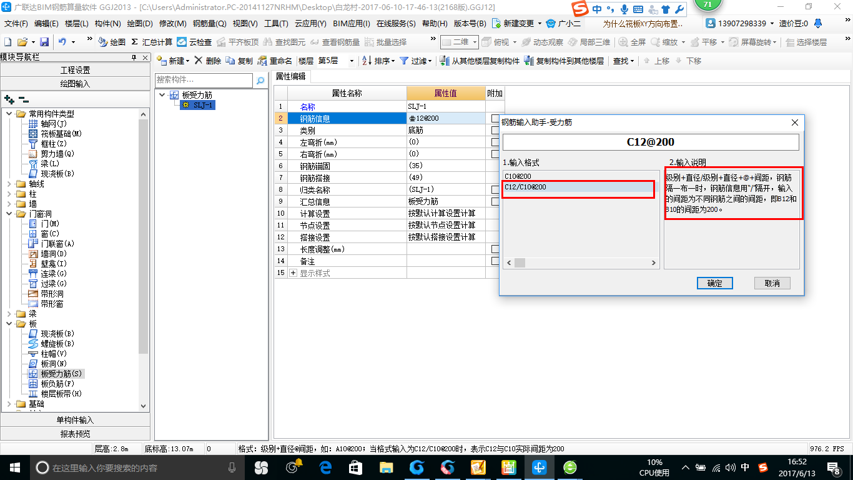Click the horizontal scrollbar under the format list
The width and height of the screenshot is (853, 480).
pyautogui.click(x=581, y=263)
